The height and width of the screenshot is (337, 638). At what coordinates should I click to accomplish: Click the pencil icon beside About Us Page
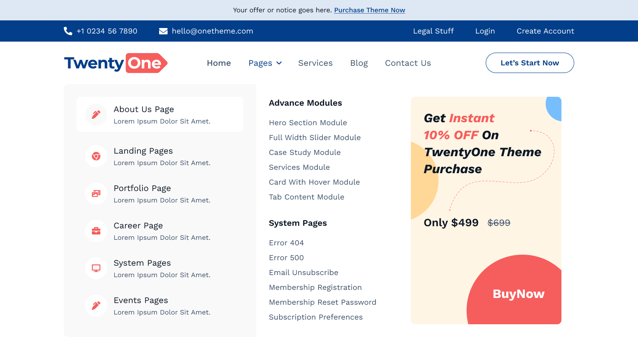[x=96, y=115]
